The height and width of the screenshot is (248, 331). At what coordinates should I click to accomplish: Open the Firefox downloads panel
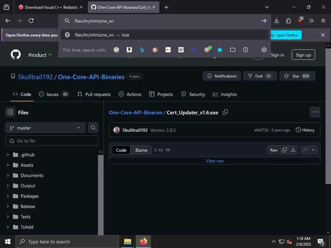click(277, 21)
